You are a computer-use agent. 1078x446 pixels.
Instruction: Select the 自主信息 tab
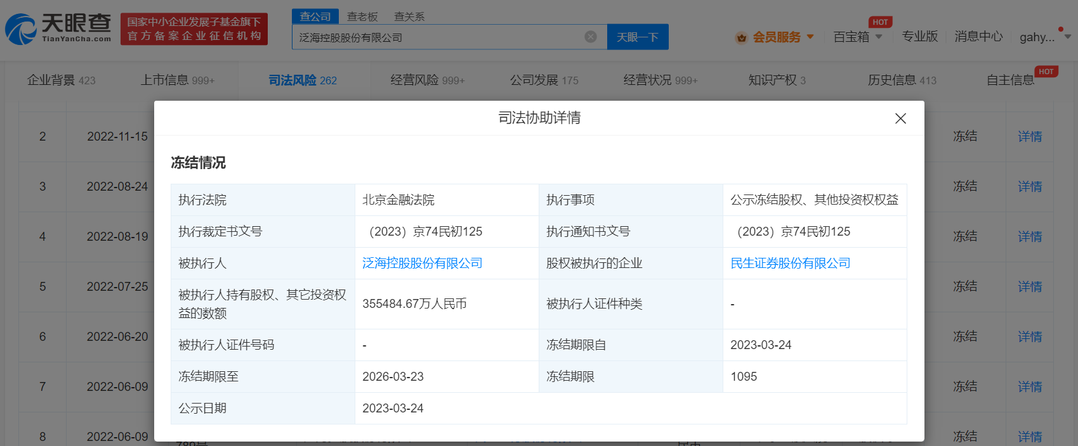pyautogui.click(x=1011, y=80)
